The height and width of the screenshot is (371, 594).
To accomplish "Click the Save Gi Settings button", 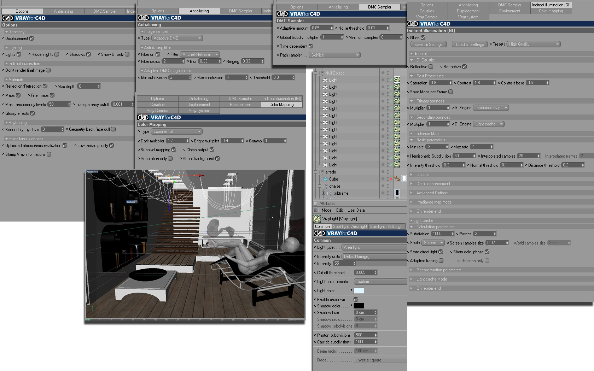I will pyautogui.click(x=428, y=45).
